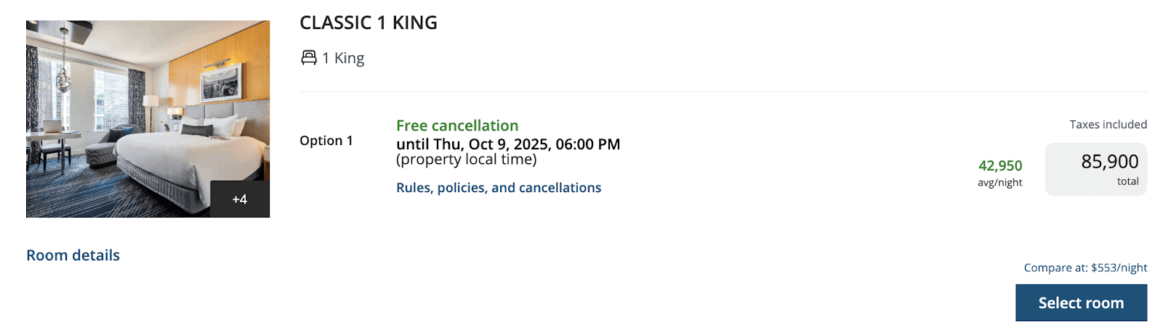Click the property local time note
Image resolution: width=1163 pixels, height=330 pixels.
pos(467,160)
